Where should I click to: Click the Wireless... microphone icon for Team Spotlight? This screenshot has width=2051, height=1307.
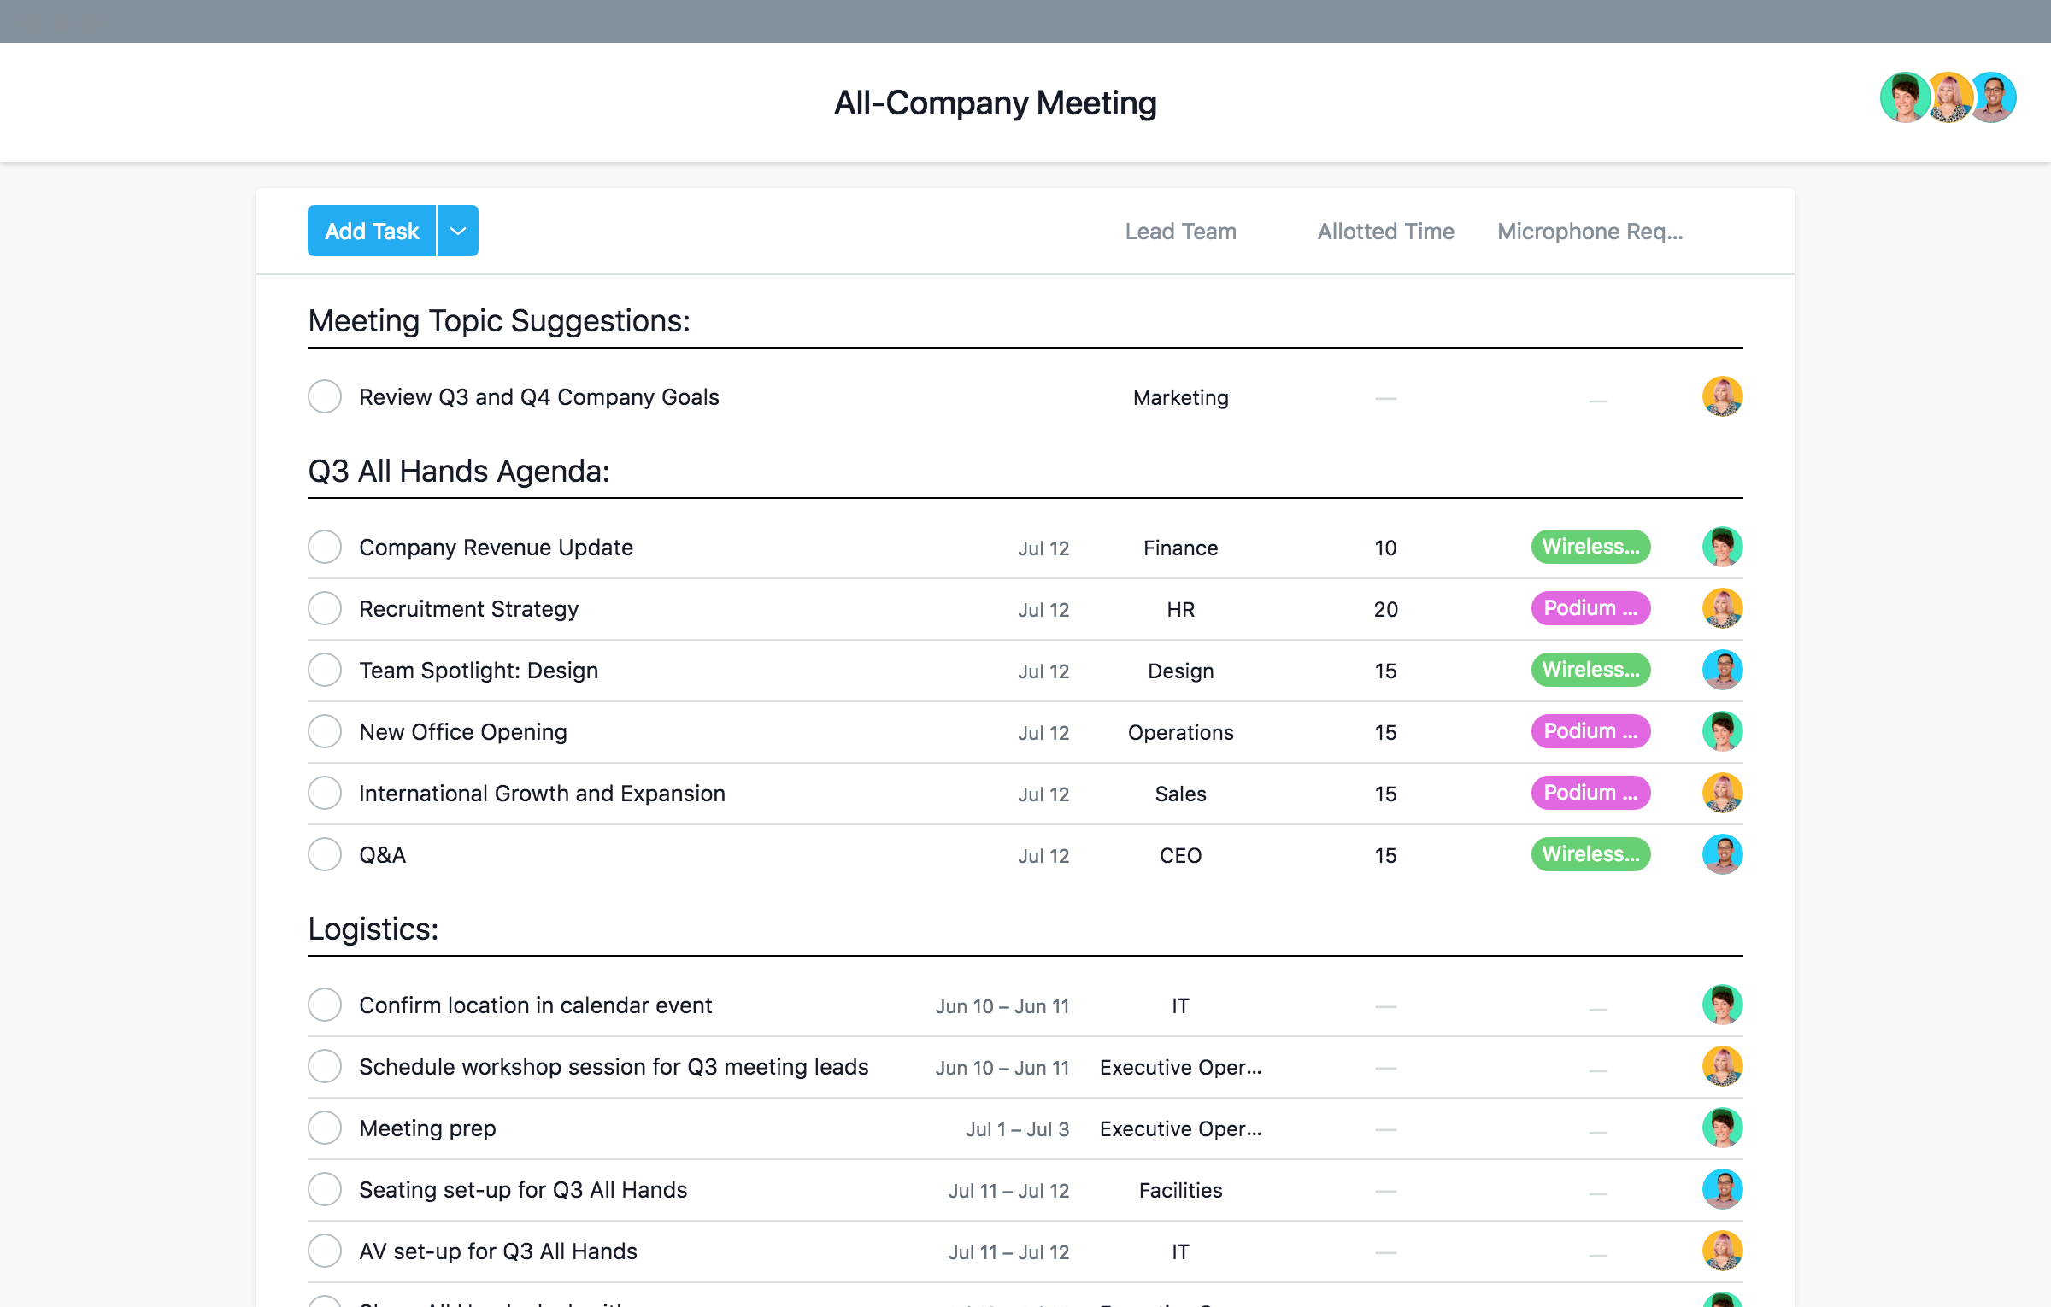1589,671
